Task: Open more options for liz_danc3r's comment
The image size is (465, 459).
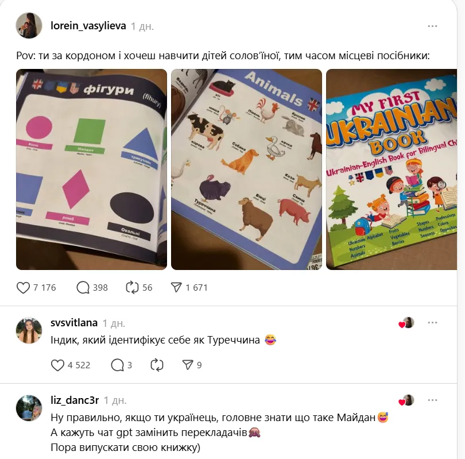Action: tap(432, 400)
